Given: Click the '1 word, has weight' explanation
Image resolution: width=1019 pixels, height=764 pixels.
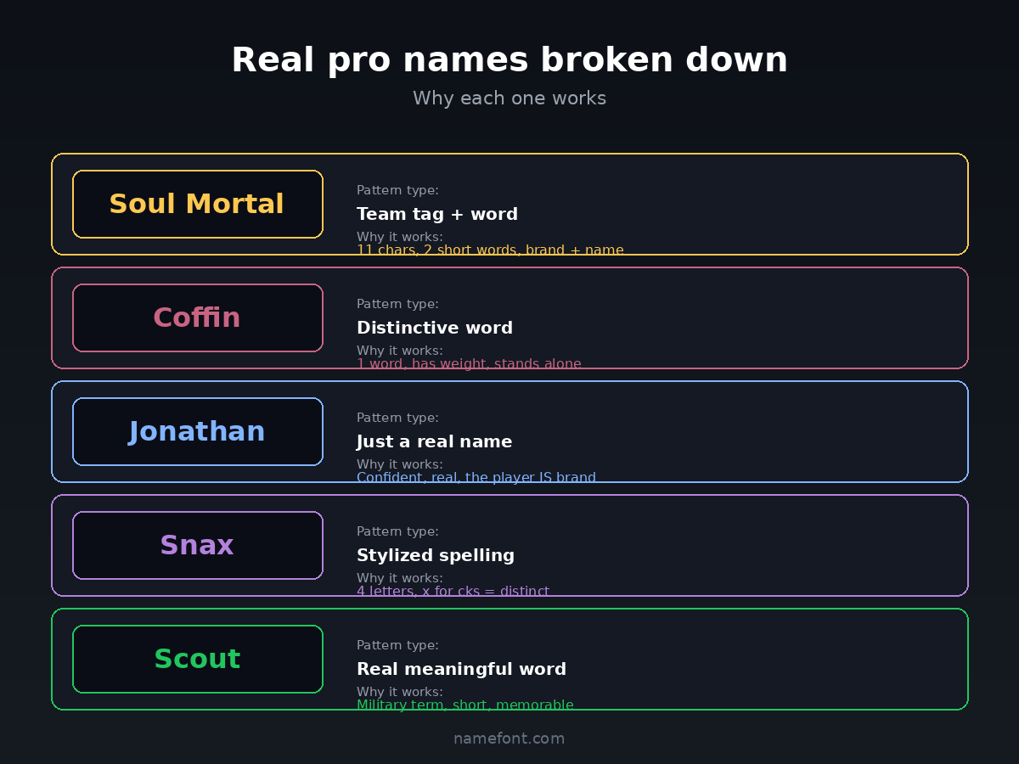Looking at the screenshot, I should (469, 363).
